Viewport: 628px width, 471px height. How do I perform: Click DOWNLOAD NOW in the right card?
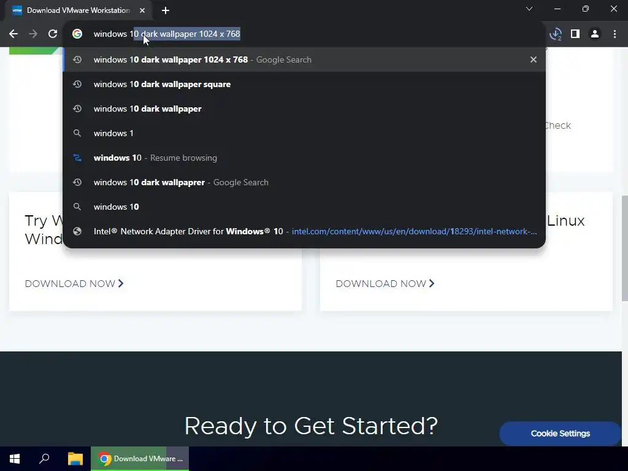pyautogui.click(x=385, y=283)
